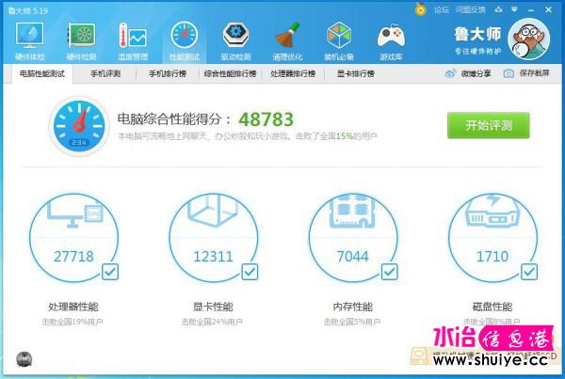
Task: Select the 性能测试 performance test icon
Action: [185, 39]
